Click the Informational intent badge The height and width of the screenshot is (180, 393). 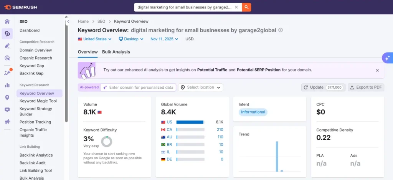[253, 112]
